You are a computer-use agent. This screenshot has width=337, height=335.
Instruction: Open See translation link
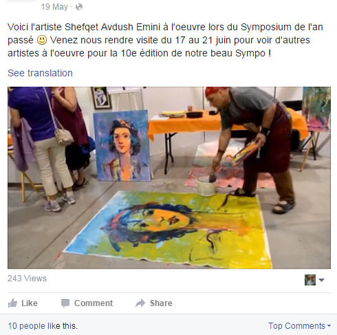[x=40, y=73]
